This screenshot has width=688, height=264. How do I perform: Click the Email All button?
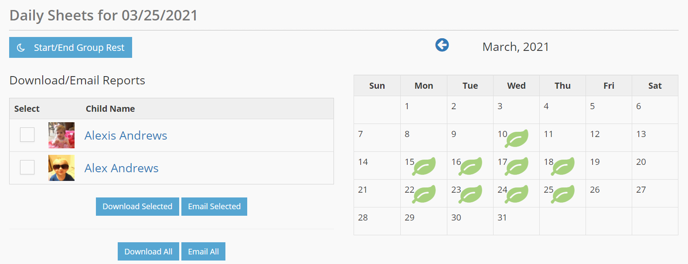point(203,251)
